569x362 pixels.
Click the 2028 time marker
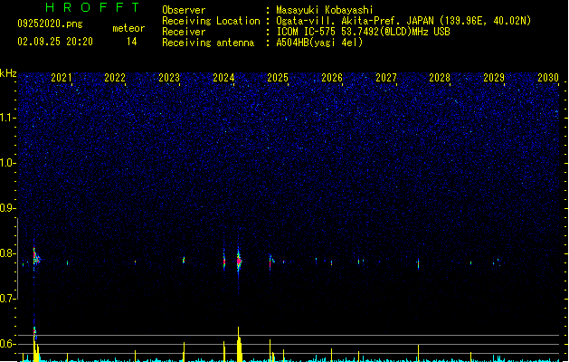tap(440, 78)
